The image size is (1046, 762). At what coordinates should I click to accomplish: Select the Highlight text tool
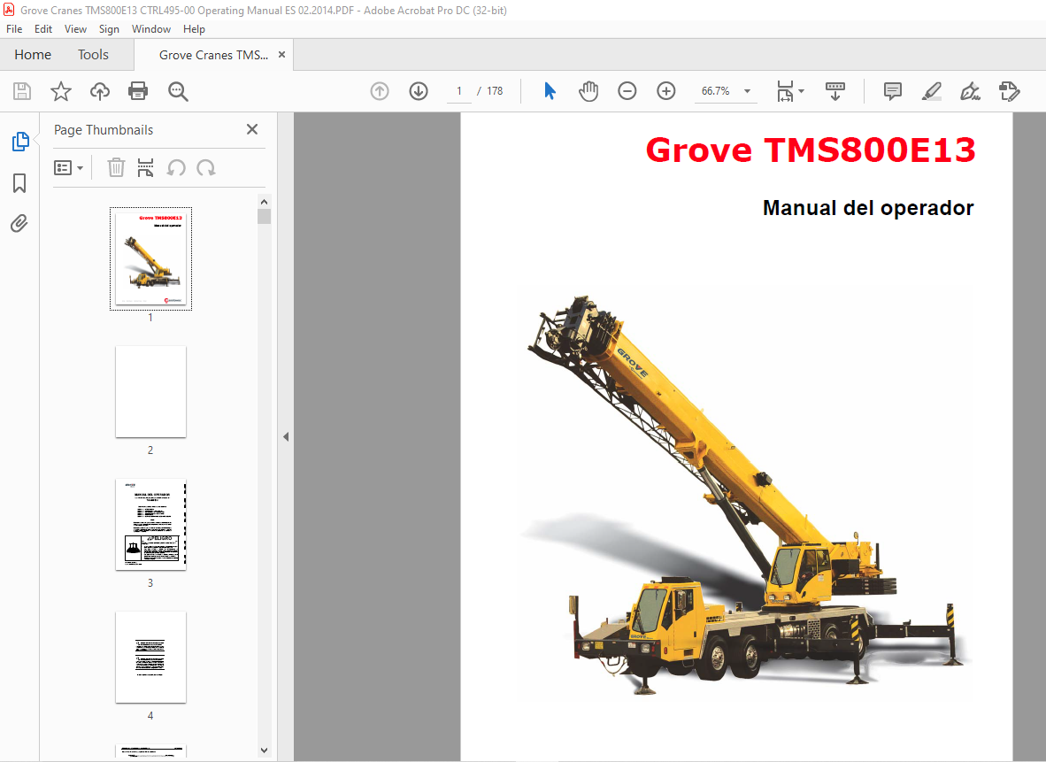pos(931,91)
